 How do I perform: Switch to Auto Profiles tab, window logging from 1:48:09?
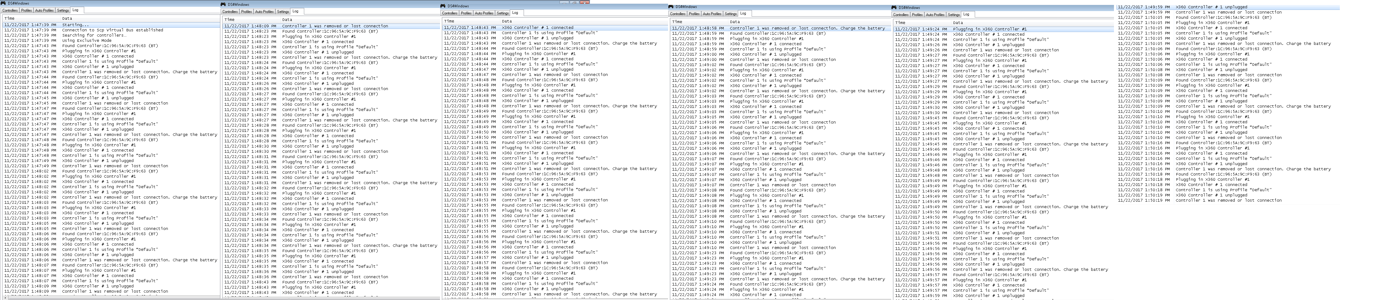264,11
